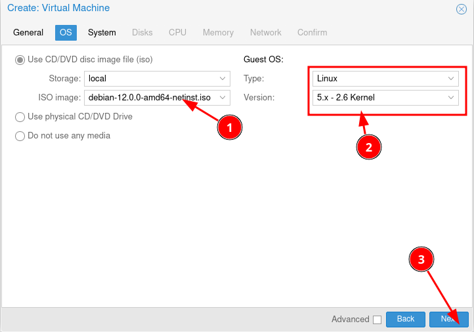This screenshot has width=474, height=332.
Task: Click the Back button
Action: pos(406,319)
